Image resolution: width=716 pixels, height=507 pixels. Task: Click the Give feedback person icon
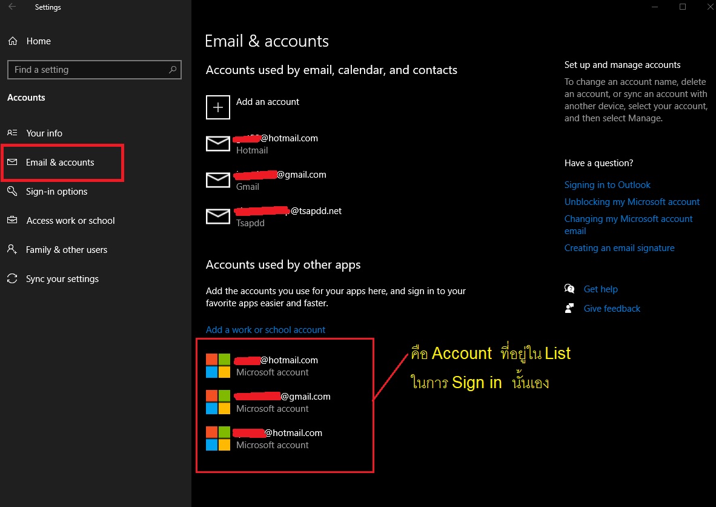[569, 309]
